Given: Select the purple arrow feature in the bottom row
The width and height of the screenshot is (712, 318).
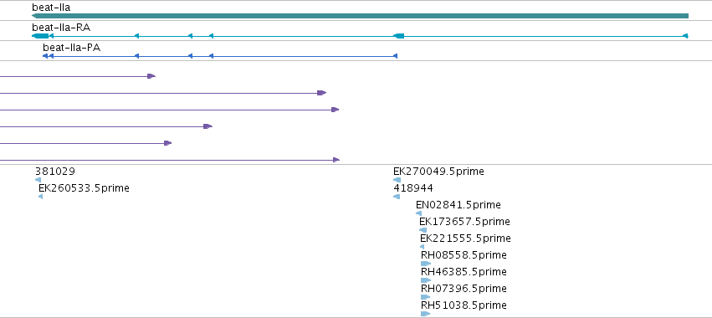Looking at the screenshot, I should point(170,160).
